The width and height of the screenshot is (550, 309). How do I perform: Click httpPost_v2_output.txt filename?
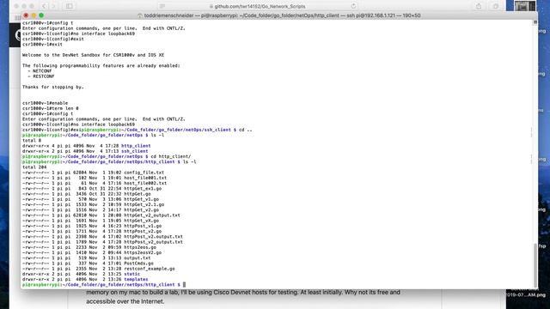(x=153, y=242)
